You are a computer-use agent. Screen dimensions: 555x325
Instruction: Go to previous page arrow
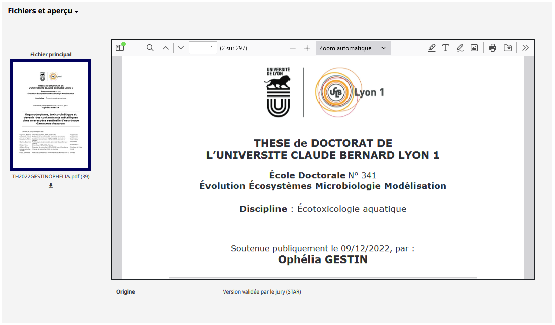pos(166,48)
